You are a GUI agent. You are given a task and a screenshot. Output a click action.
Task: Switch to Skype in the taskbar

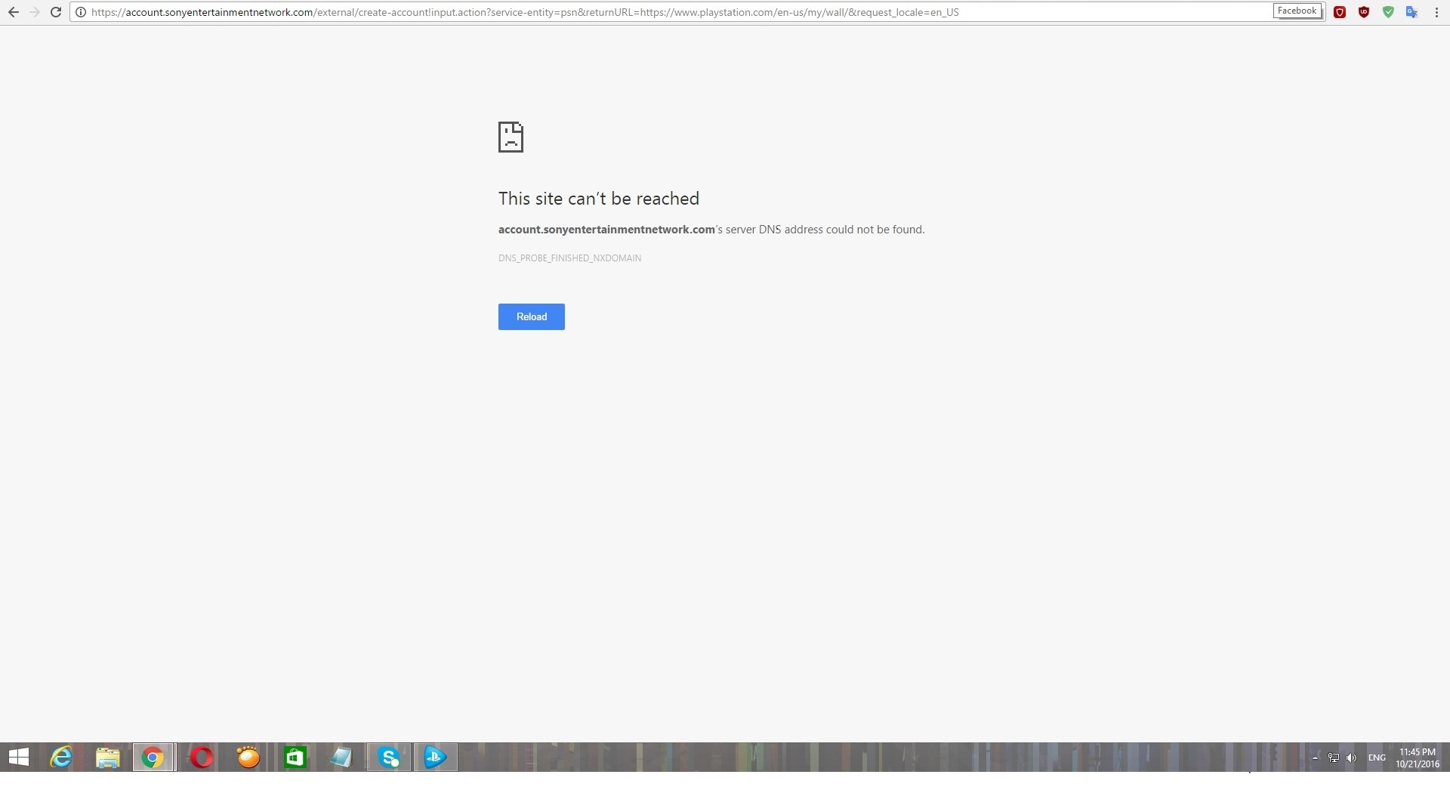tap(389, 757)
